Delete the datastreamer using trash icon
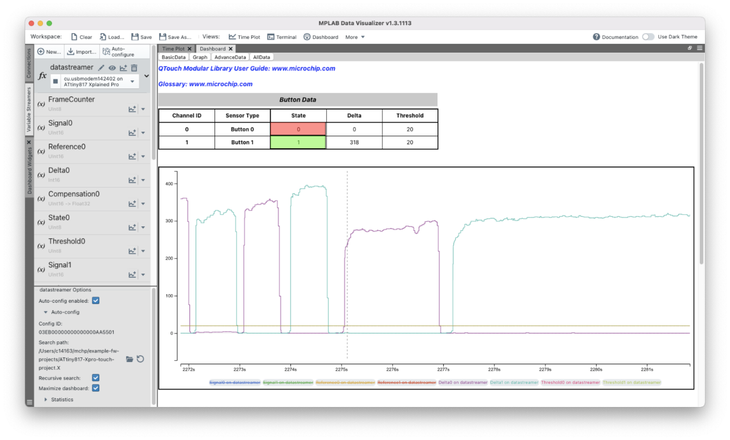Viewport: 730px width, 440px height. click(x=135, y=68)
